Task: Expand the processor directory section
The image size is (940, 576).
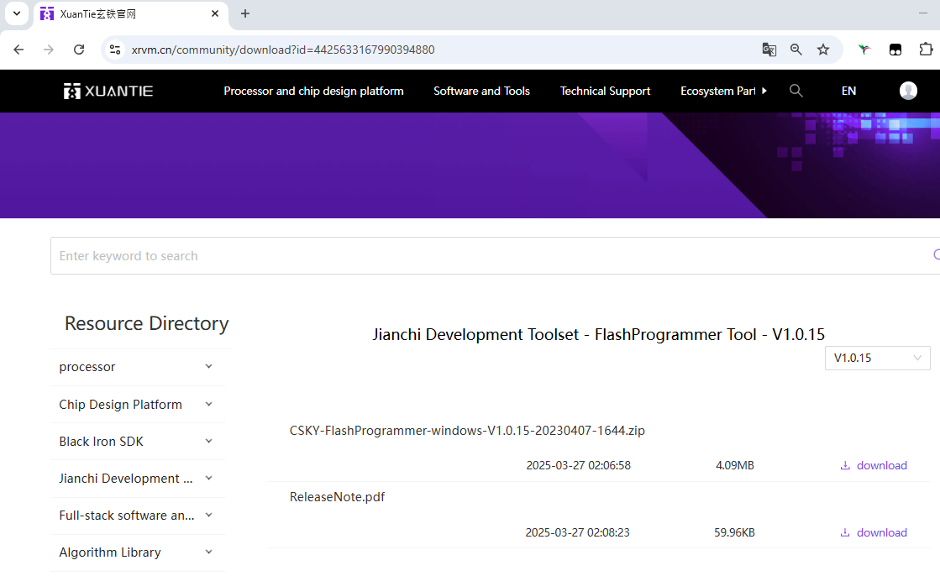Action: point(209,367)
